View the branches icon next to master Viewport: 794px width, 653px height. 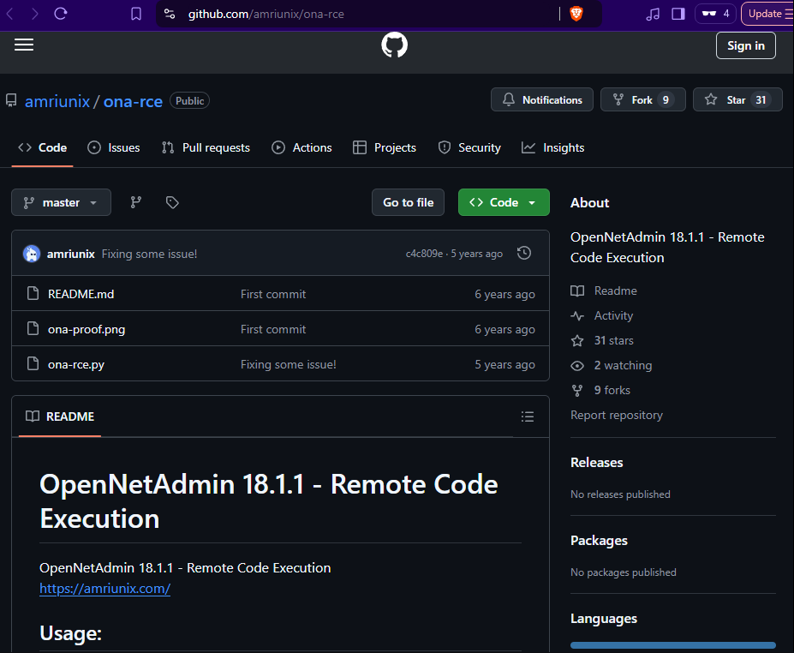[x=135, y=202]
